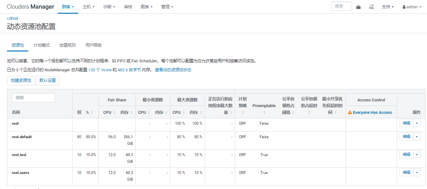Switch to the 放置规则 tab
The width and height of the screenshot is (427, 189).
point(68,45)
